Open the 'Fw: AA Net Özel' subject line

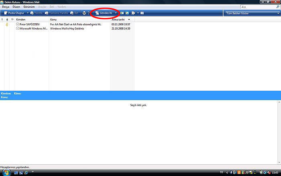coord(75,24)
